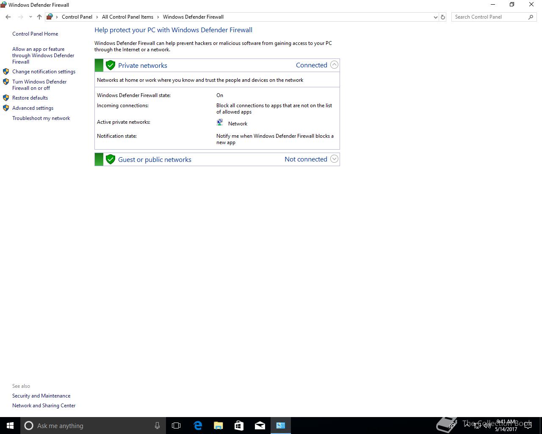This screenshot has width=542, height=434.
Task: Open the recent locations dropdown arrow
Action: [x=30, y=17]
